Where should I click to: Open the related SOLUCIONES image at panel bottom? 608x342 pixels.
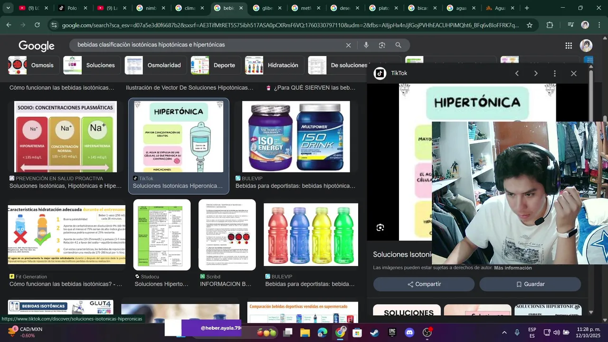point(407,310)
